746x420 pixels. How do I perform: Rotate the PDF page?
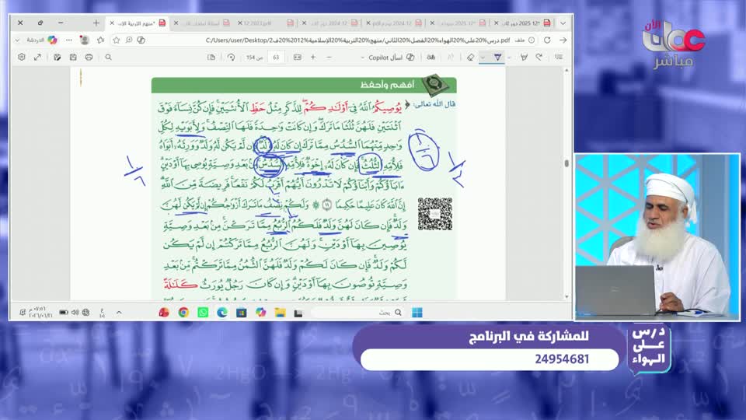(x=231, y=57)
